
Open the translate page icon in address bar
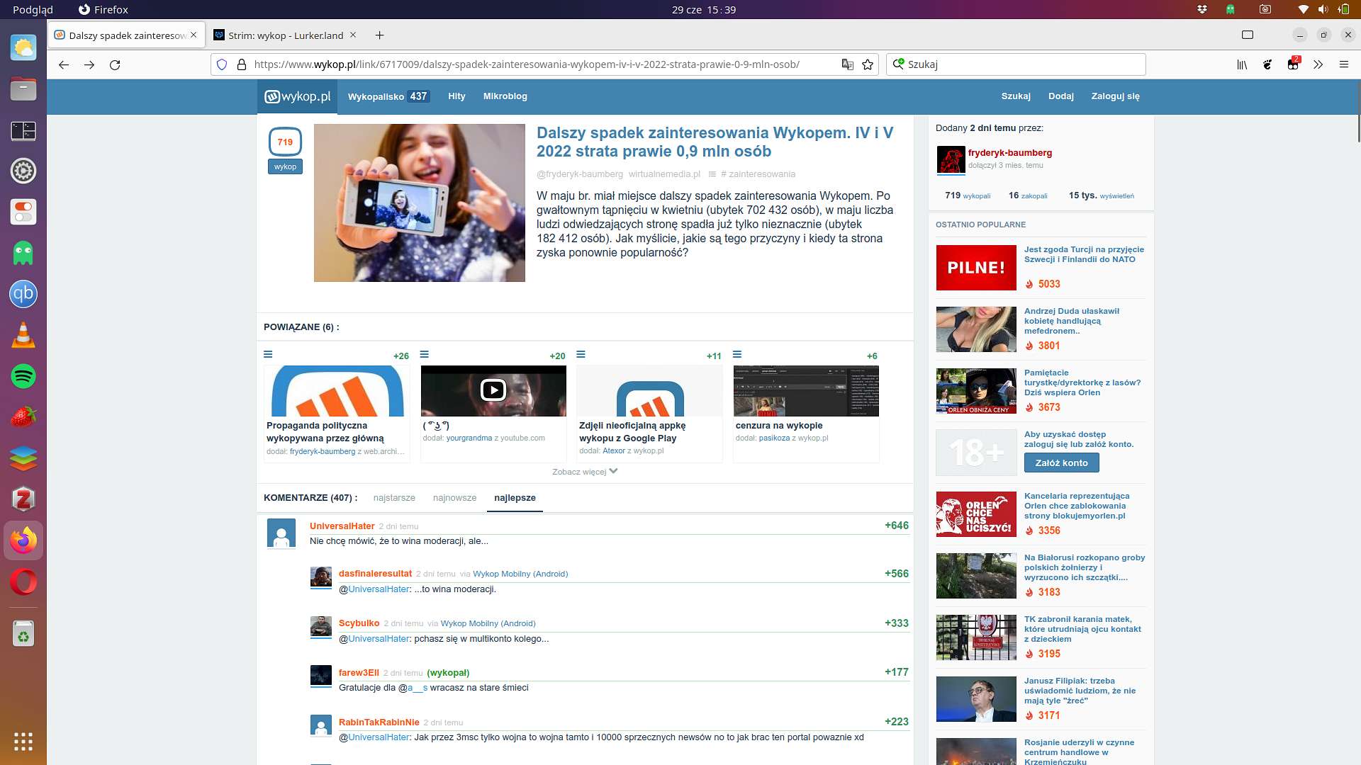click(x=847, y=64)
